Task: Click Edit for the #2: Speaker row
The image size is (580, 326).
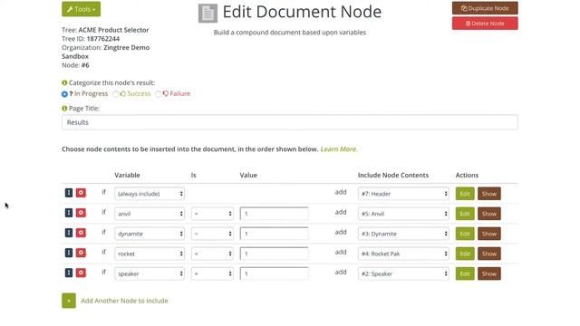Action: coord(465,273)
